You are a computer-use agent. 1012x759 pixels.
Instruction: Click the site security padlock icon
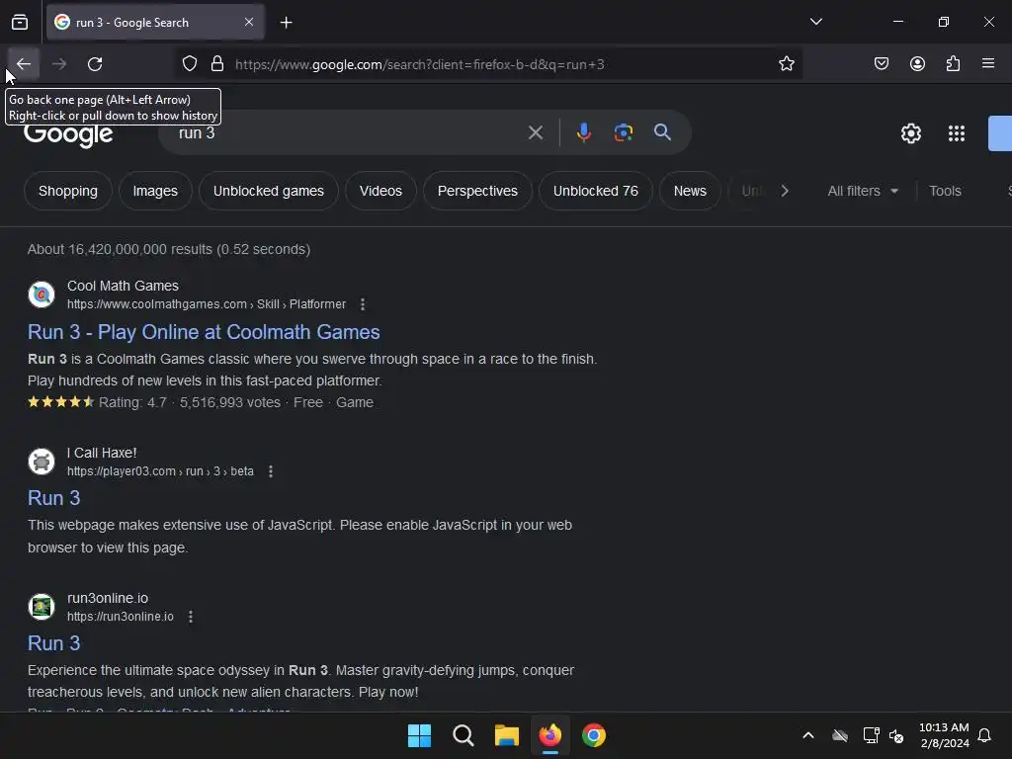pos(217,64)
